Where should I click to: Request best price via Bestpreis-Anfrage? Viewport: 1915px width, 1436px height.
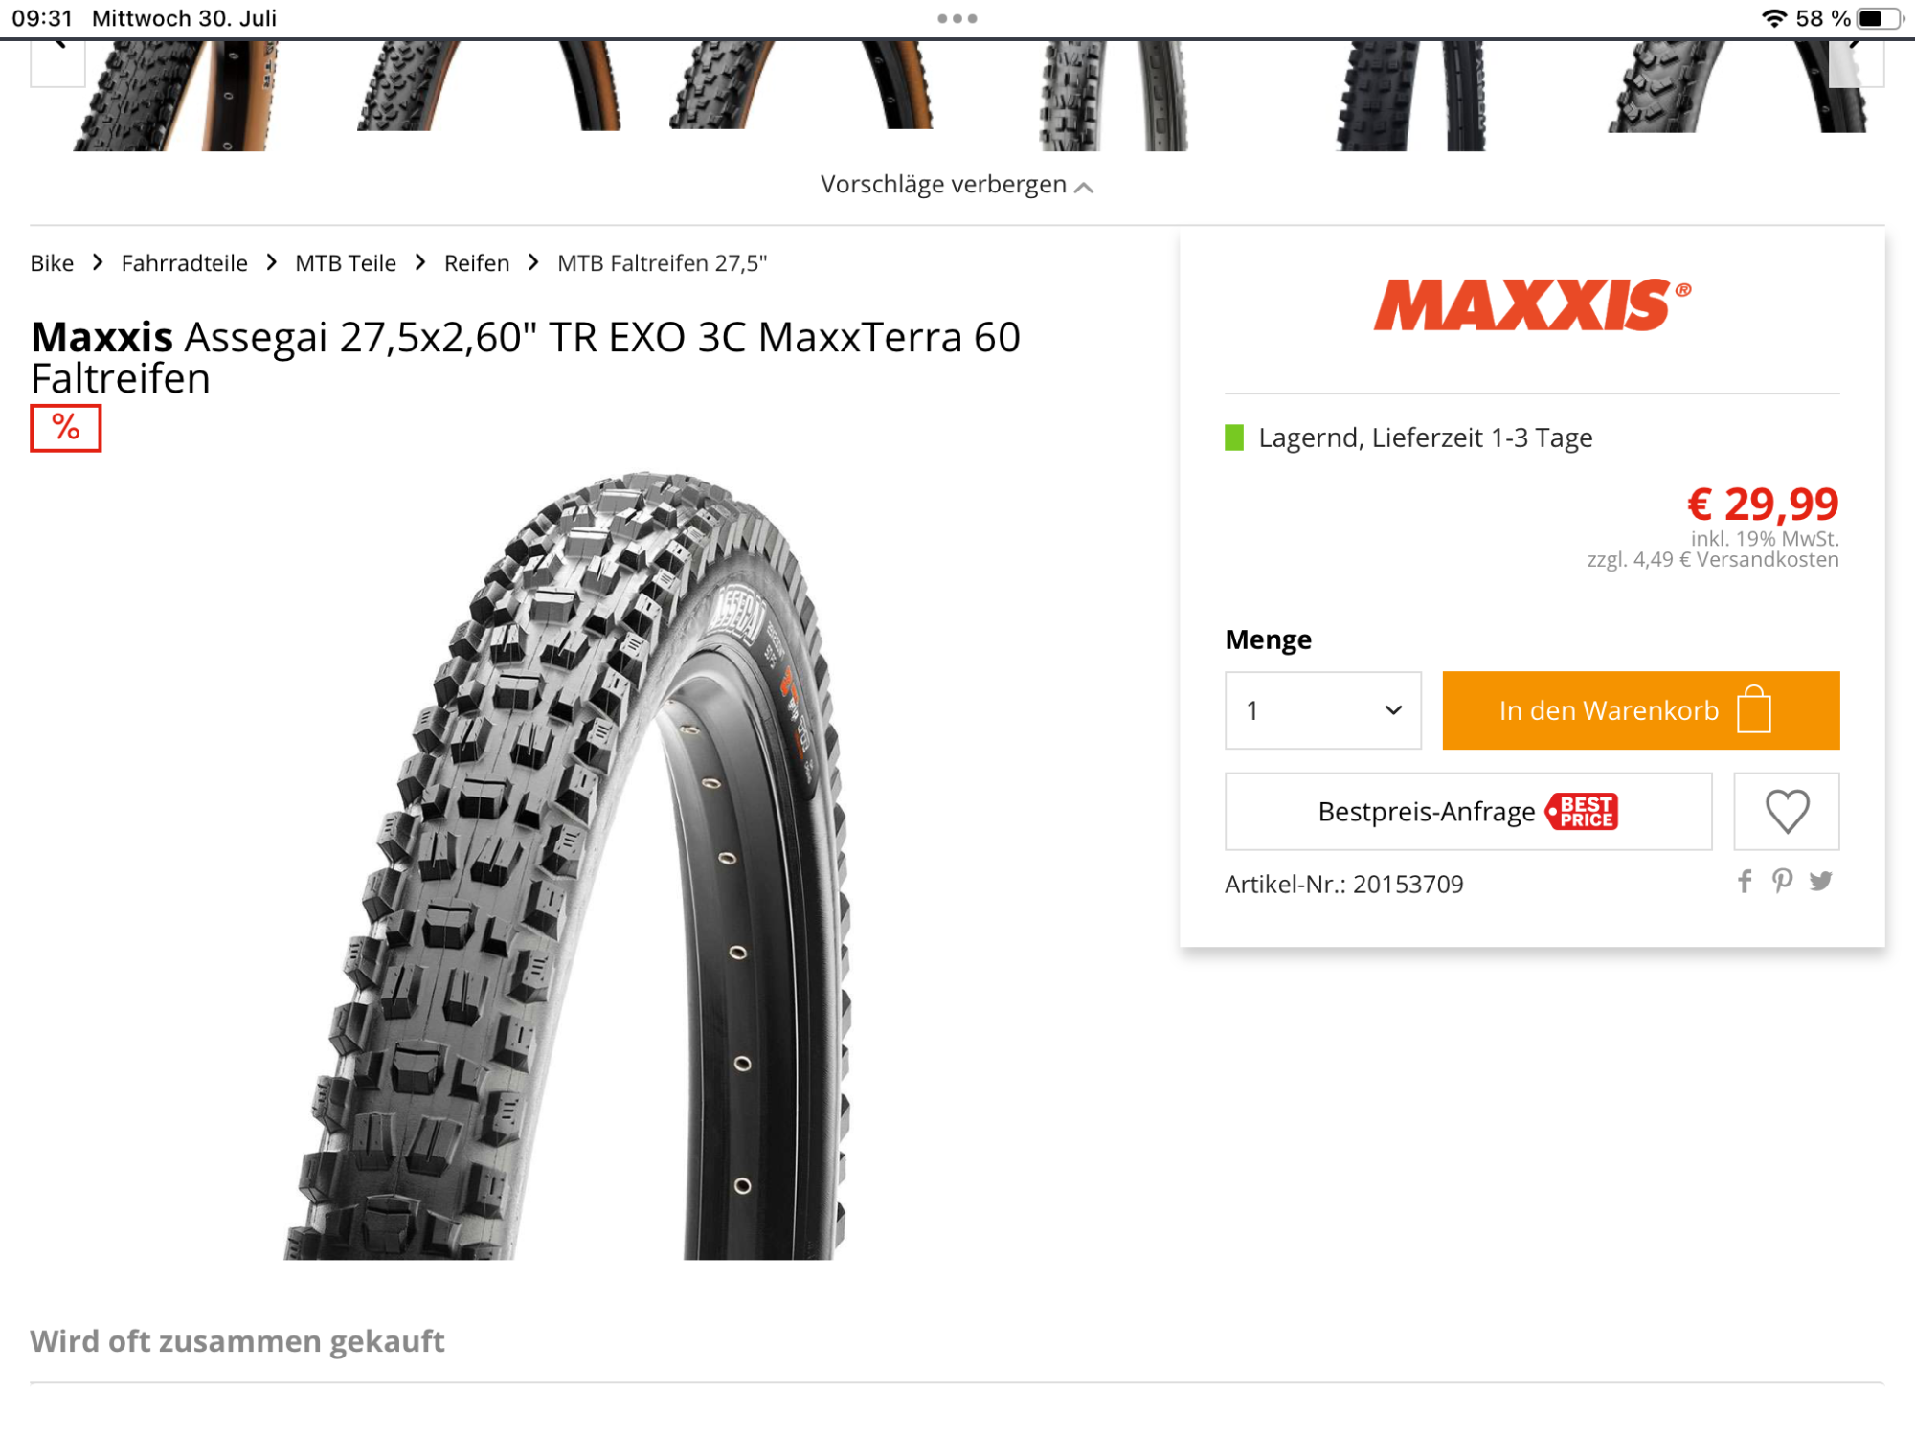(1469, 811)
